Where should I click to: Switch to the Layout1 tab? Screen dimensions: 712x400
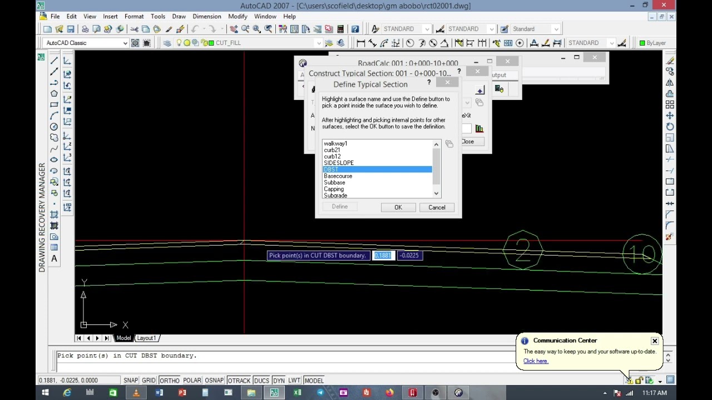[146, 338]
